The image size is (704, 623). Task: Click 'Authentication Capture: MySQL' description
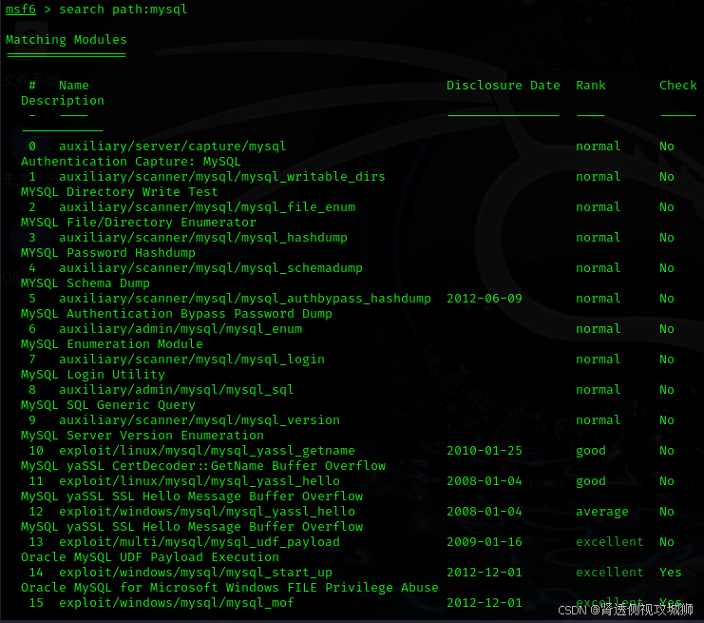[131, 162]
